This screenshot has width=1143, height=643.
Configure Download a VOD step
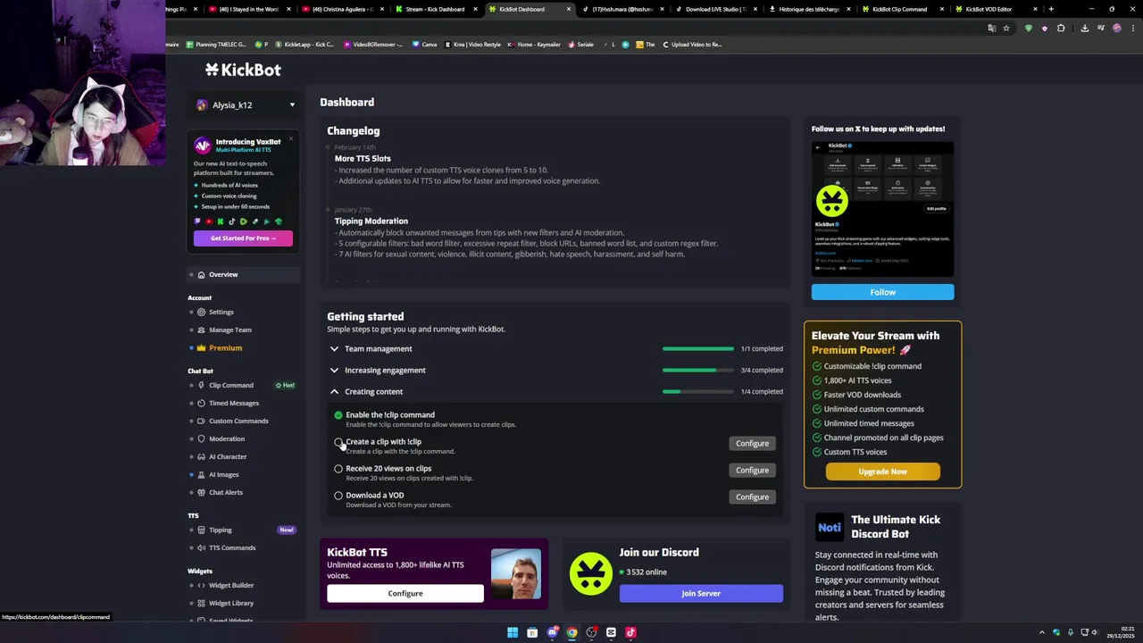point(752,497)
